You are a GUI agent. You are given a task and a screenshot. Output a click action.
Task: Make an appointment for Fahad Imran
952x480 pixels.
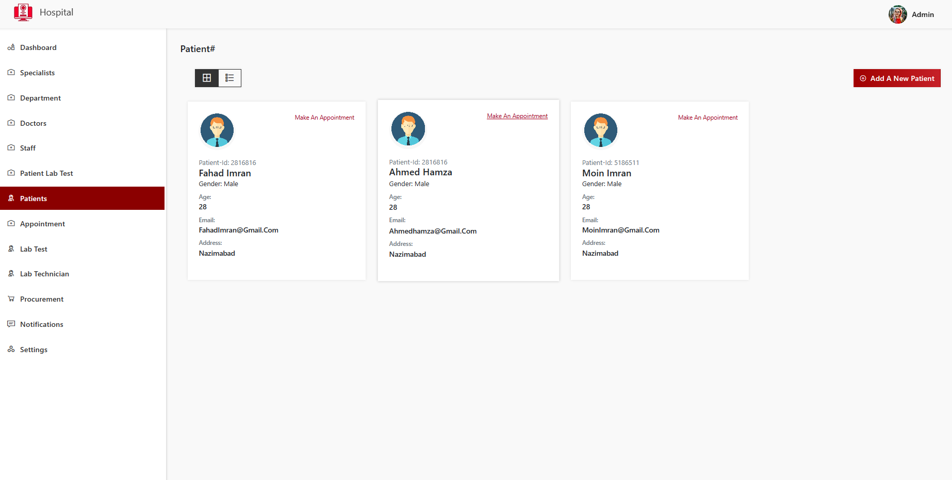(324, 117)
